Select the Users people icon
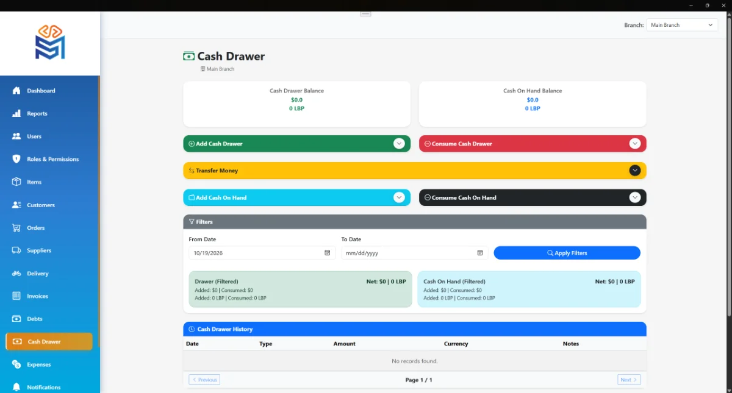This screenshot has height=393, width=732. click(16, 136)
